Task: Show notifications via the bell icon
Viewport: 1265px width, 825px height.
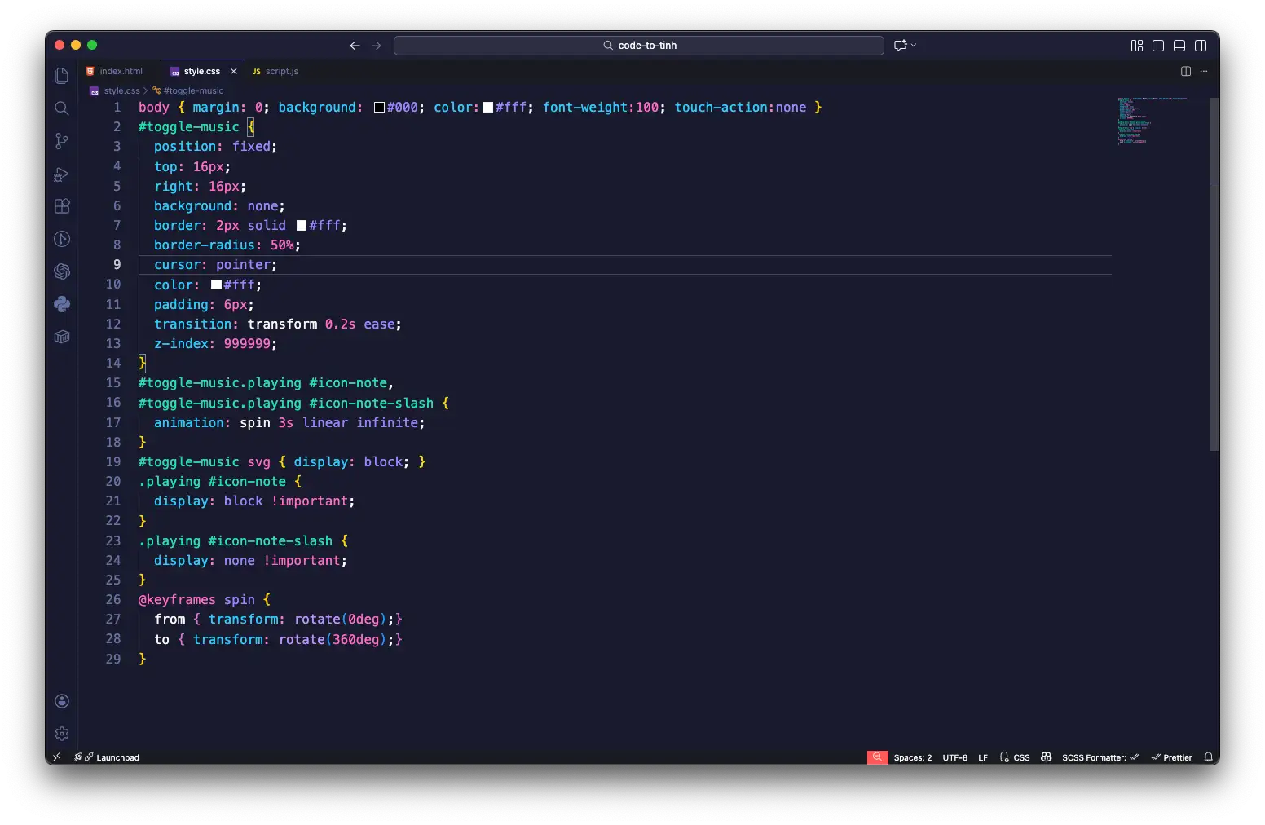Action: 1208,757
